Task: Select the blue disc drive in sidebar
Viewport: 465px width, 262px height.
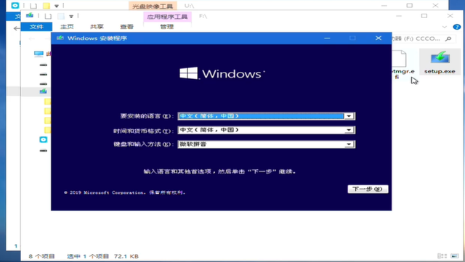Action: pyautogui.click(x=44, y=139)
